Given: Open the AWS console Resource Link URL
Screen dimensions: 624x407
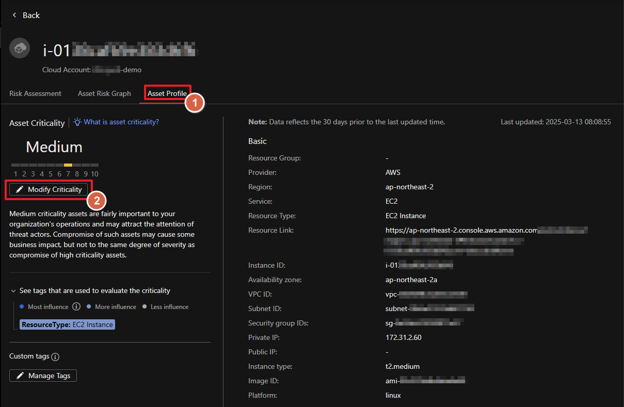Looking at the screenshot, I should click(461, 230).
